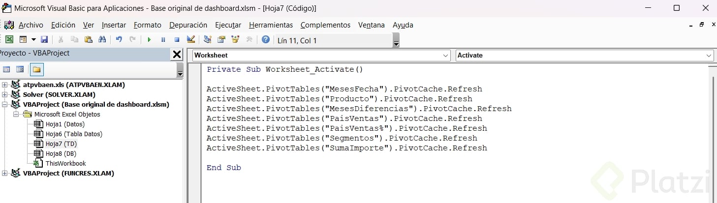
Task: Open the Depuración menu
Action: click(x=188, y=25)
